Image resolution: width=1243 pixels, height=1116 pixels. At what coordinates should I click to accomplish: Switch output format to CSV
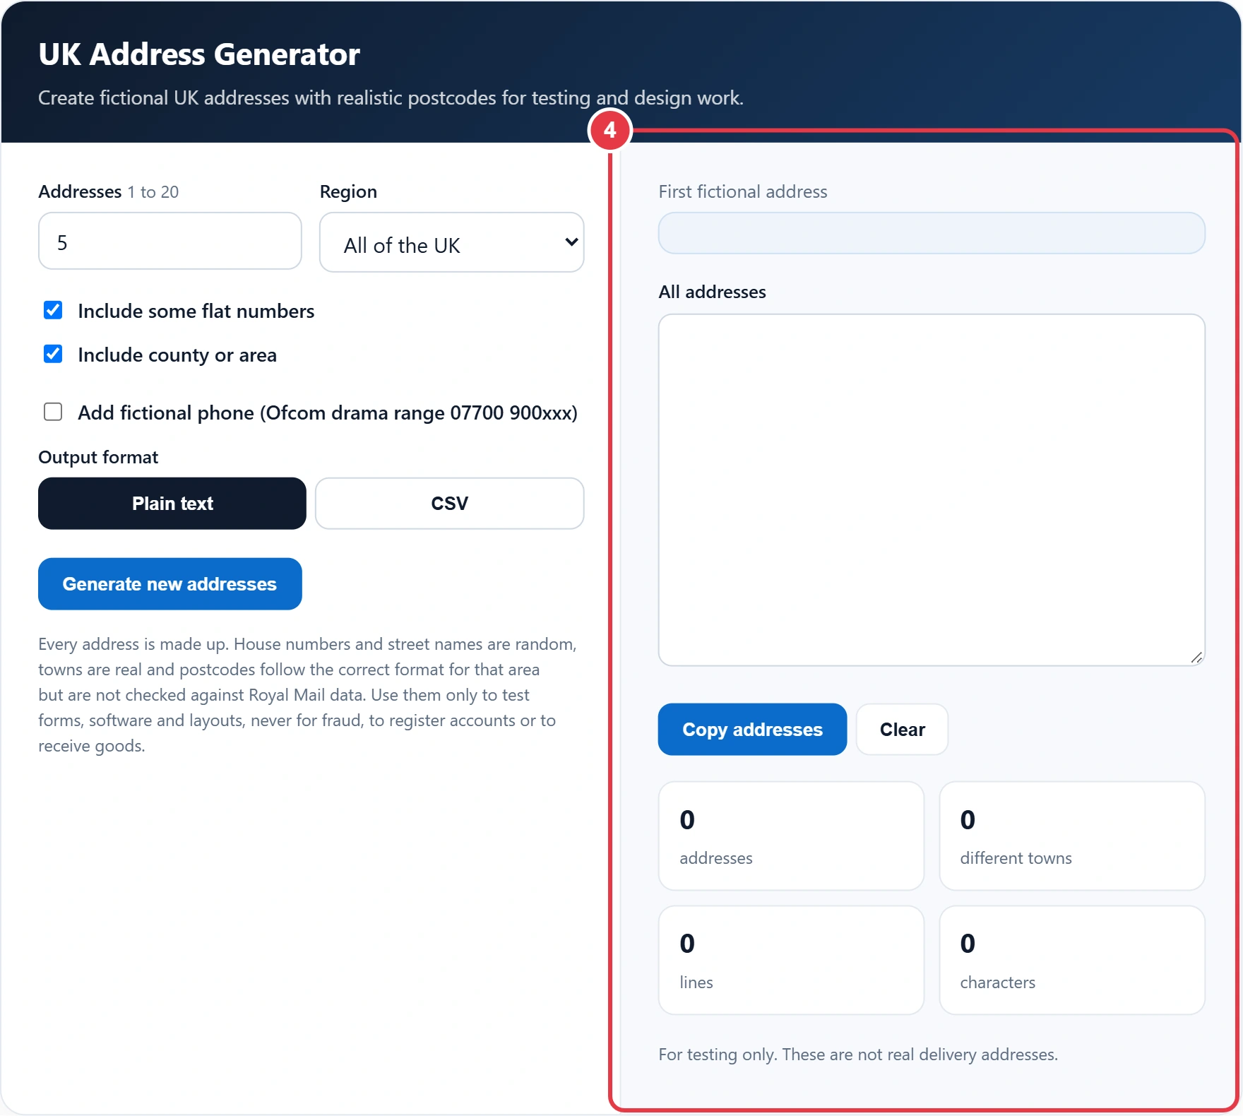point(450,504)
